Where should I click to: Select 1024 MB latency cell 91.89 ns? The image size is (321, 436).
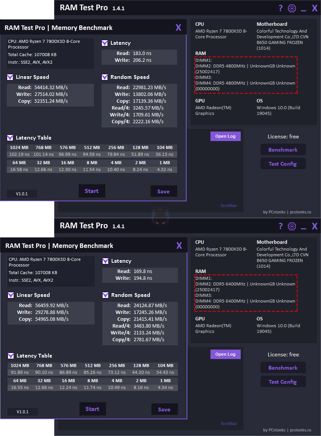click(x=20, y=372)
